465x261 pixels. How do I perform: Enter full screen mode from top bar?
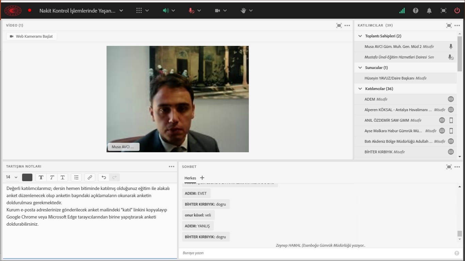tap(443, 11)
